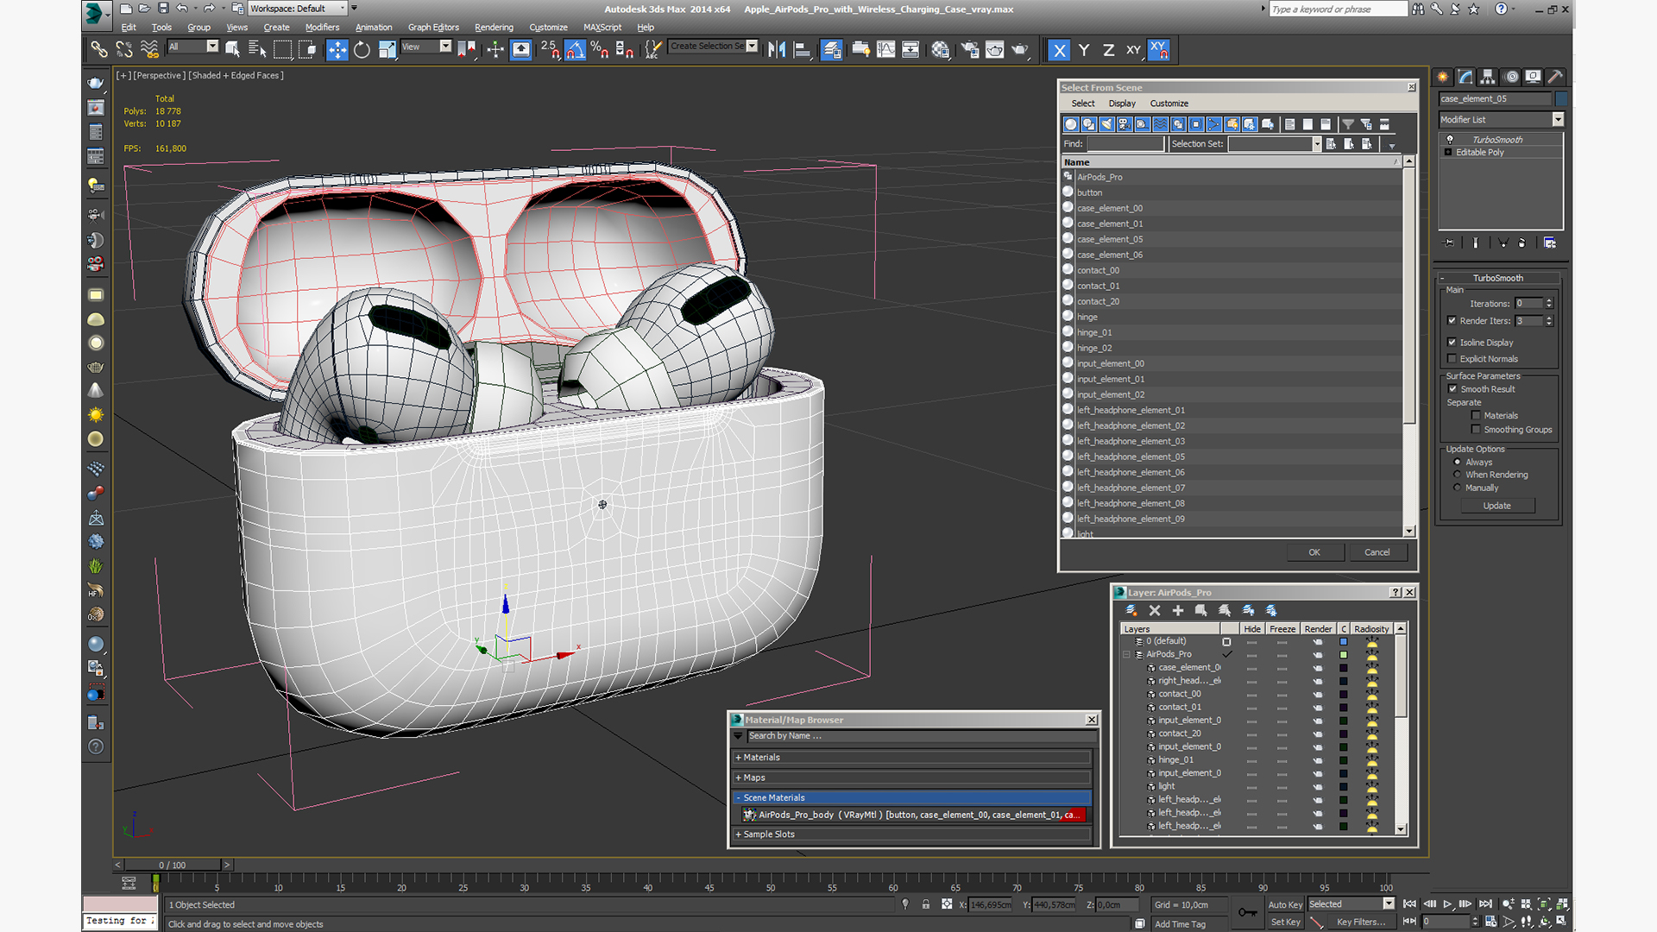Open the Graph Editors menu
The image size is (1657, 932).
pos(433,28)
